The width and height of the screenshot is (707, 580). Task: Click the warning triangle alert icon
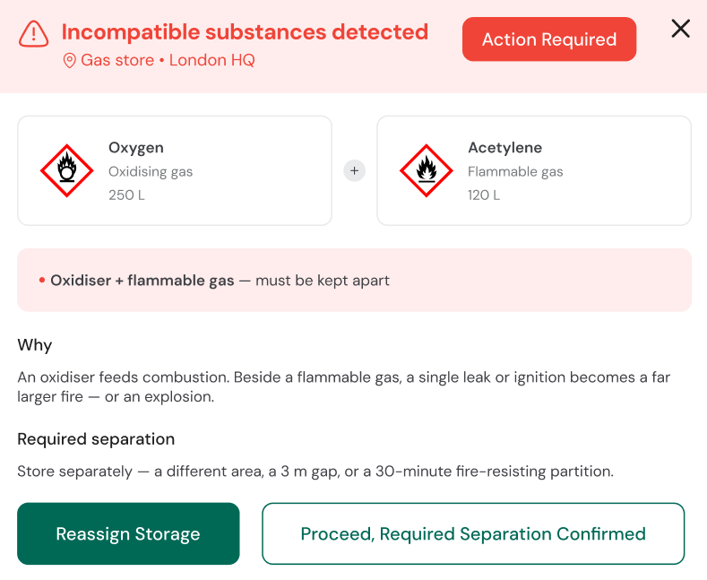tap(33, 34)
